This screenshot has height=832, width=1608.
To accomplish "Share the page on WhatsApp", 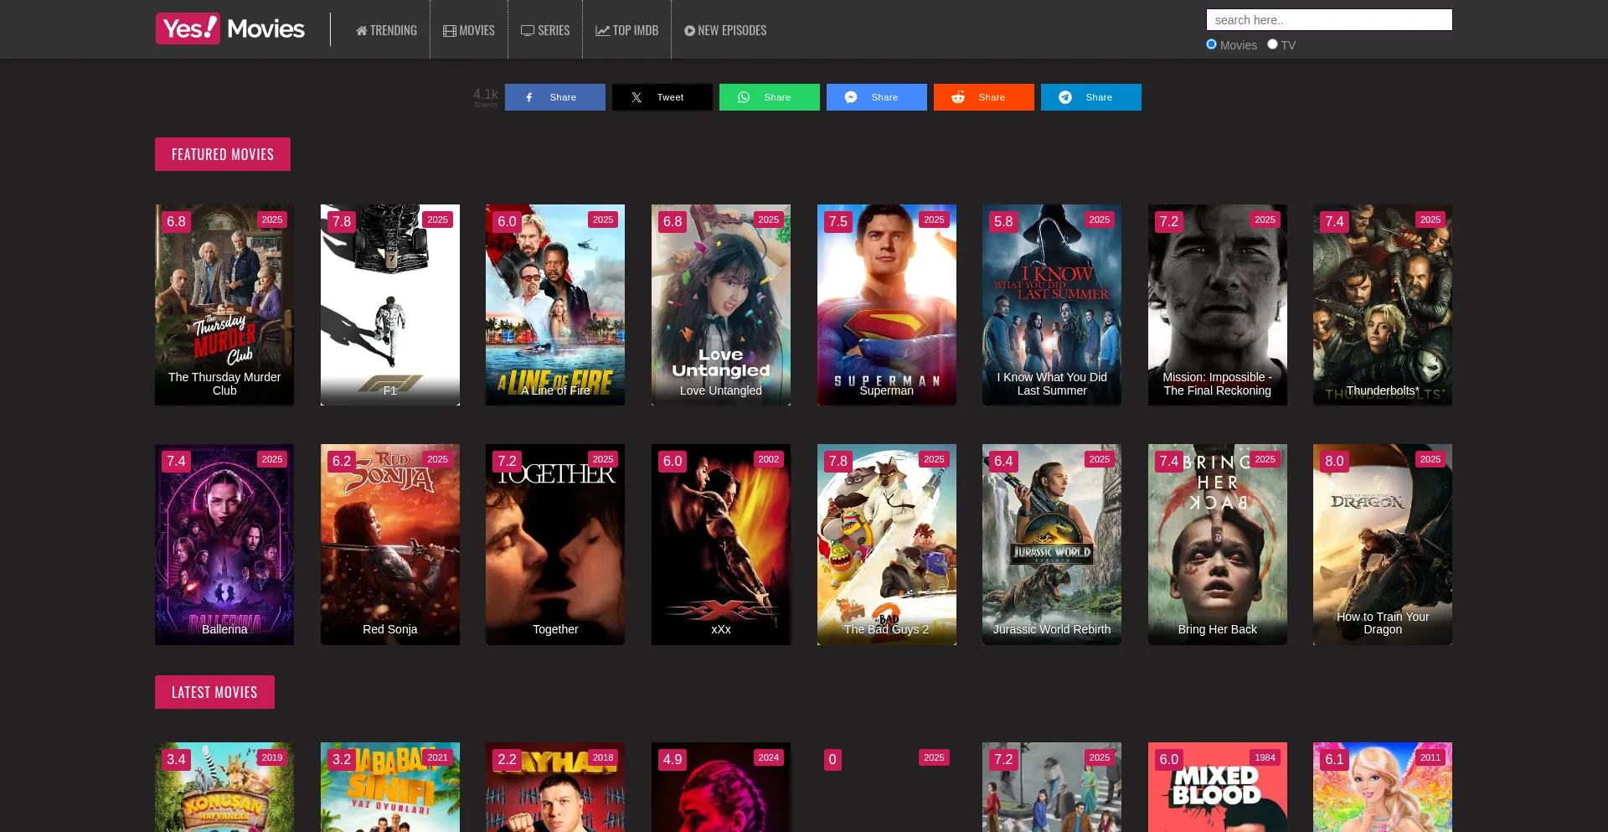I will click(770, 97).
